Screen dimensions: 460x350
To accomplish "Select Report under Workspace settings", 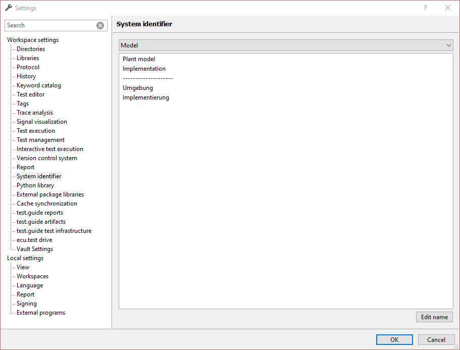I will click(26, 167).
